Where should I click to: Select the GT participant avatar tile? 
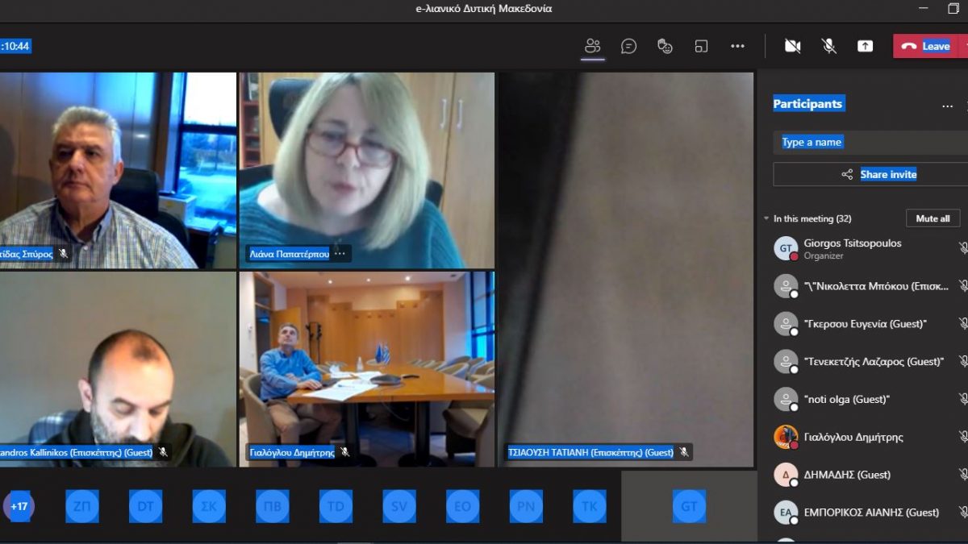(x=689, y=506)
